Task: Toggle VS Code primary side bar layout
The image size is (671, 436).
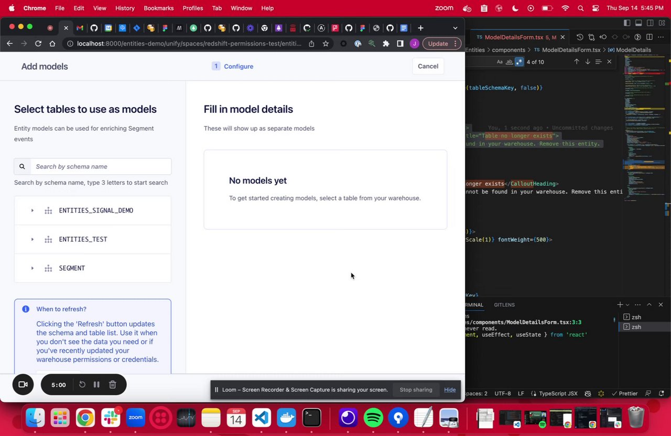Action: [x=627, y=23]
